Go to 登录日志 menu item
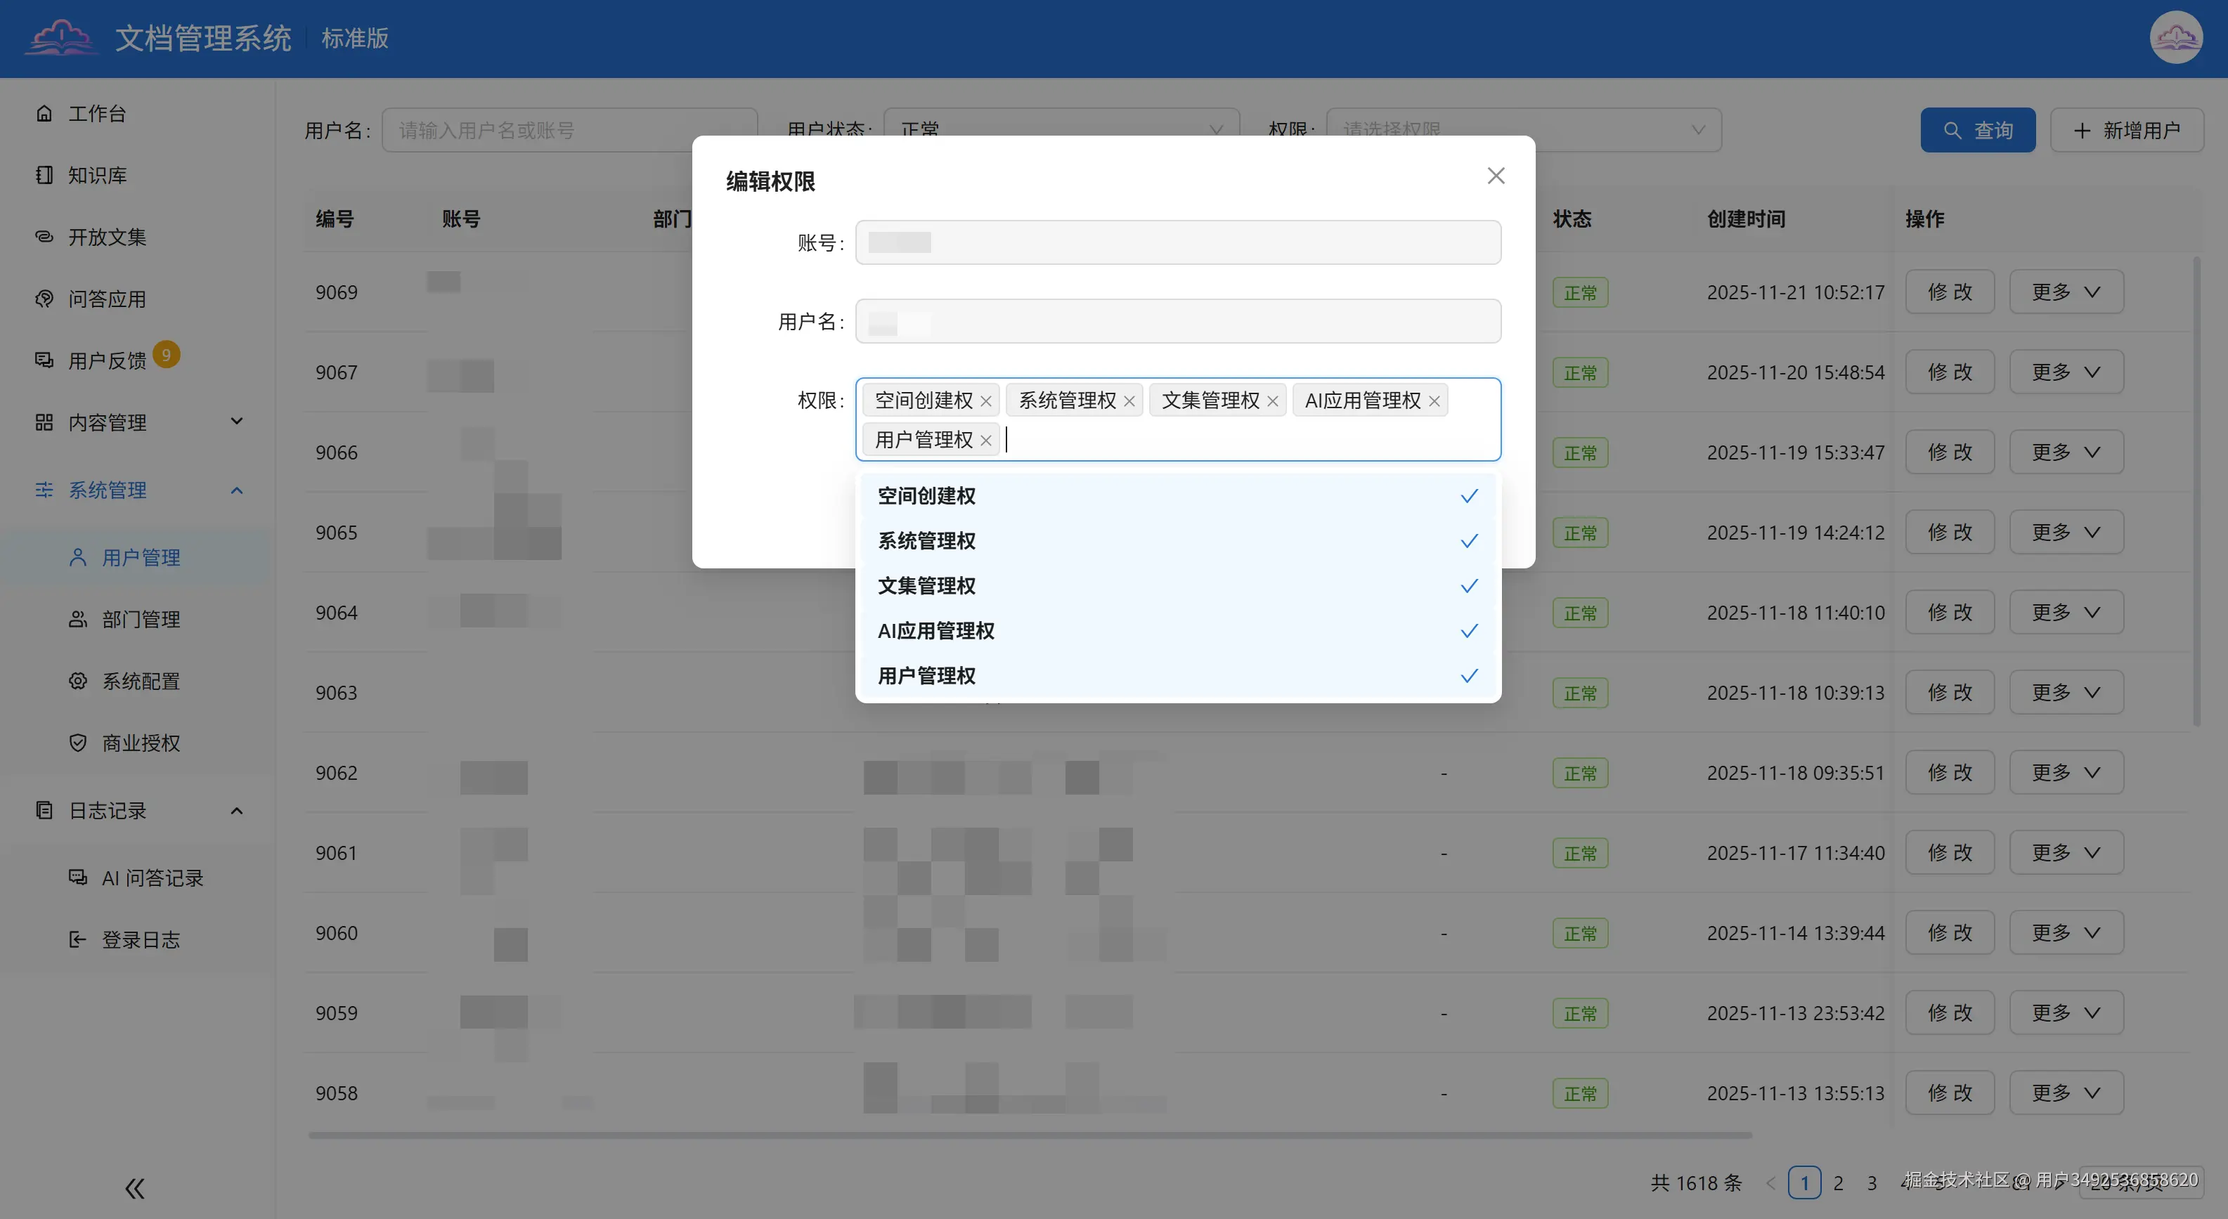The image size is (2228, 1219). (140, 940)
